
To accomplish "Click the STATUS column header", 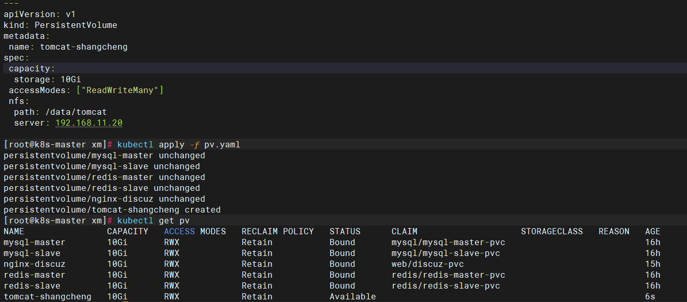I will point(345,232).
